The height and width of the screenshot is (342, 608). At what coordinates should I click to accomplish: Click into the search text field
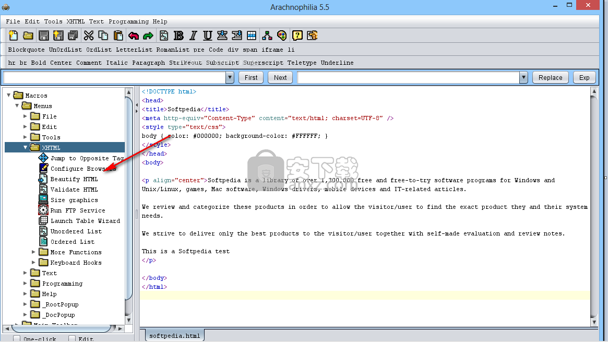[115, 78]
